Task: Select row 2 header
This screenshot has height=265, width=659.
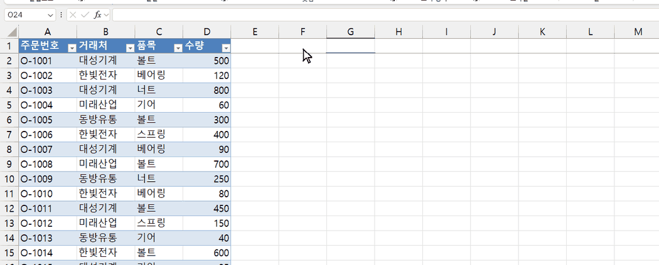Action: tap(9, 61)
